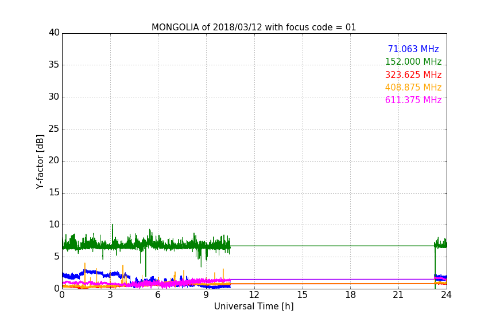Click x-axis tick value 12
The image size is (496, 330).
(x=254, y=295)
